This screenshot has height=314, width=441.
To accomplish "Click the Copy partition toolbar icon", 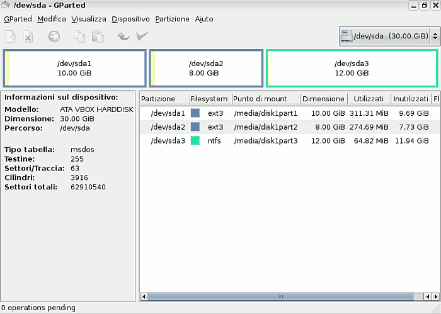I will click(79, 36).
